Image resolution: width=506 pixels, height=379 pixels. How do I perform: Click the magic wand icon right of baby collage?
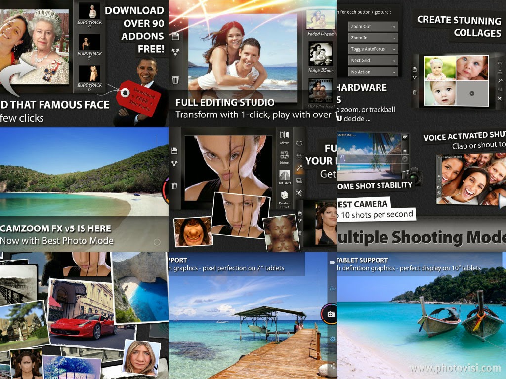(x=500, y=81)
